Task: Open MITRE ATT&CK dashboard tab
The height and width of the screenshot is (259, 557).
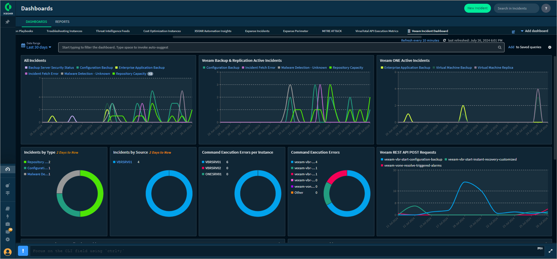Action: [332, 31]
